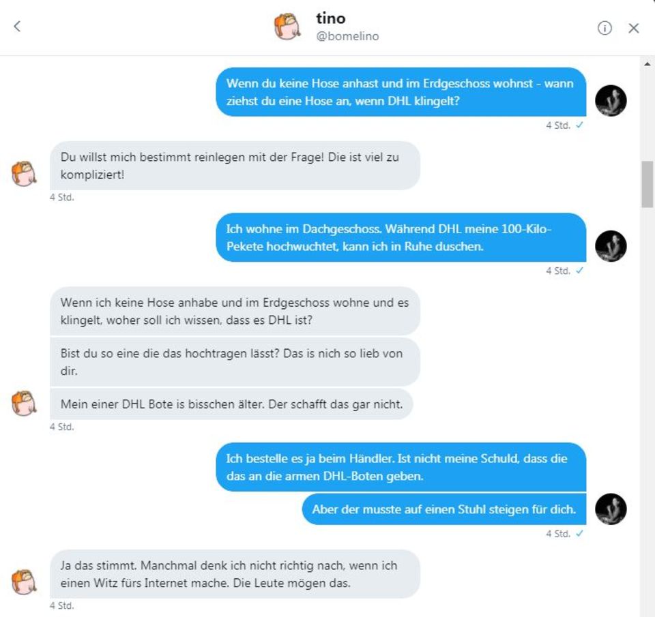Image resolution: width=655 pixels, height=617 pixels.
Task: Select the 'Wenn du keine Hose anhast' message
Action: point(401,92)
